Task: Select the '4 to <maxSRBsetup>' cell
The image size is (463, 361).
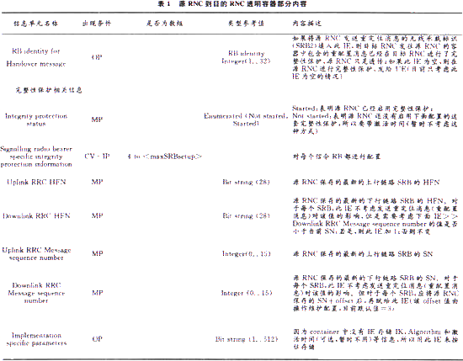Action: (x=165, y=157)
